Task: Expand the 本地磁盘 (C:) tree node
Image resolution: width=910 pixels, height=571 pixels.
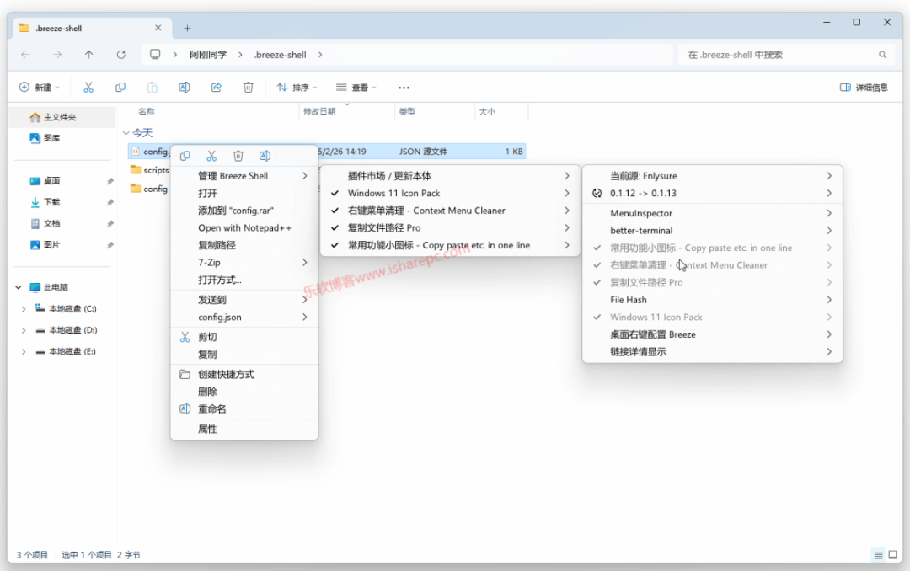Action: pos(24,309)
